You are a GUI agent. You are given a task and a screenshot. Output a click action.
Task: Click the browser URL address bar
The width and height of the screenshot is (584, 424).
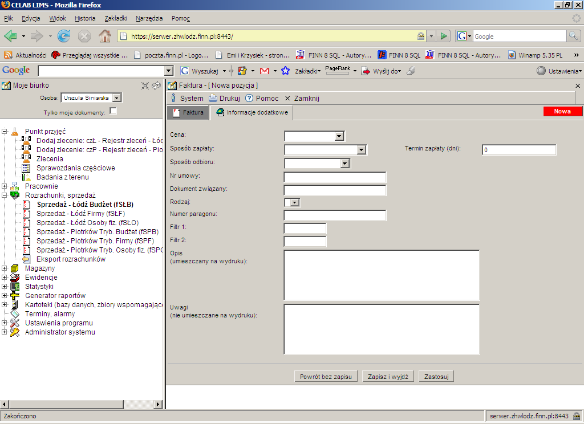pos(272,36)
